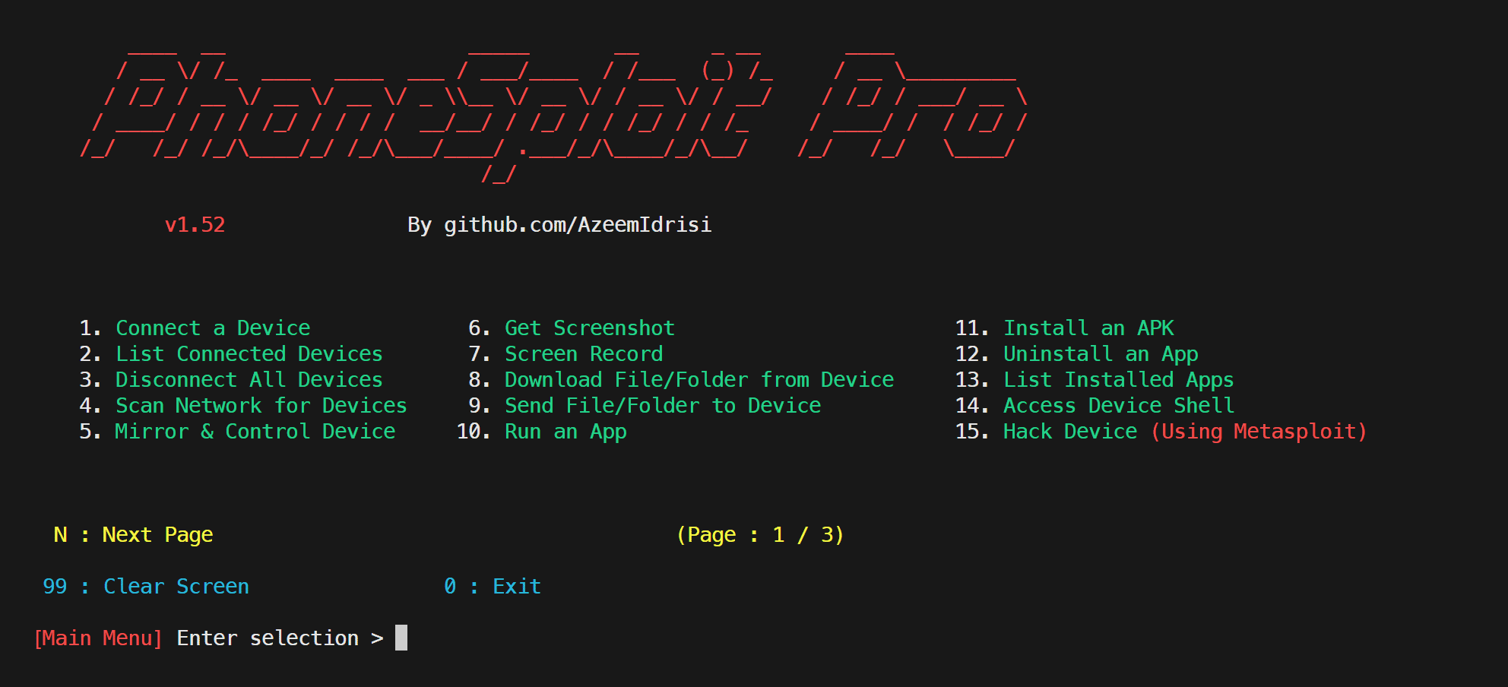Select the Run an App option
This screenshot has height=687, width=1508.
click(565, 432)
